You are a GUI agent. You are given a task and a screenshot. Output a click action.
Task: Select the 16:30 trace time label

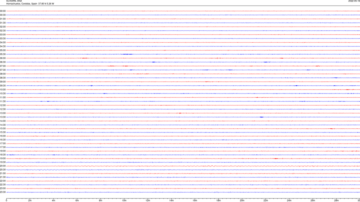point(3,140)
